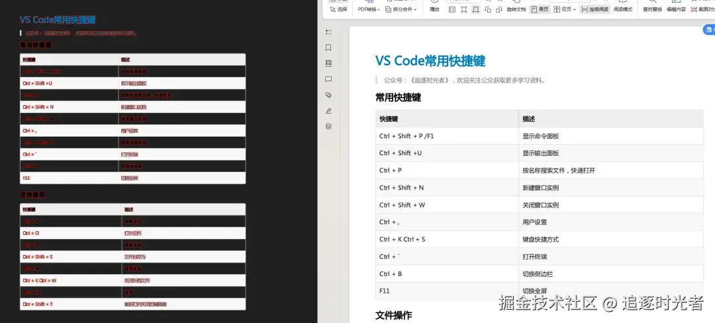Click the 文件操作 heading in PDF

click(x=393, y=315)
